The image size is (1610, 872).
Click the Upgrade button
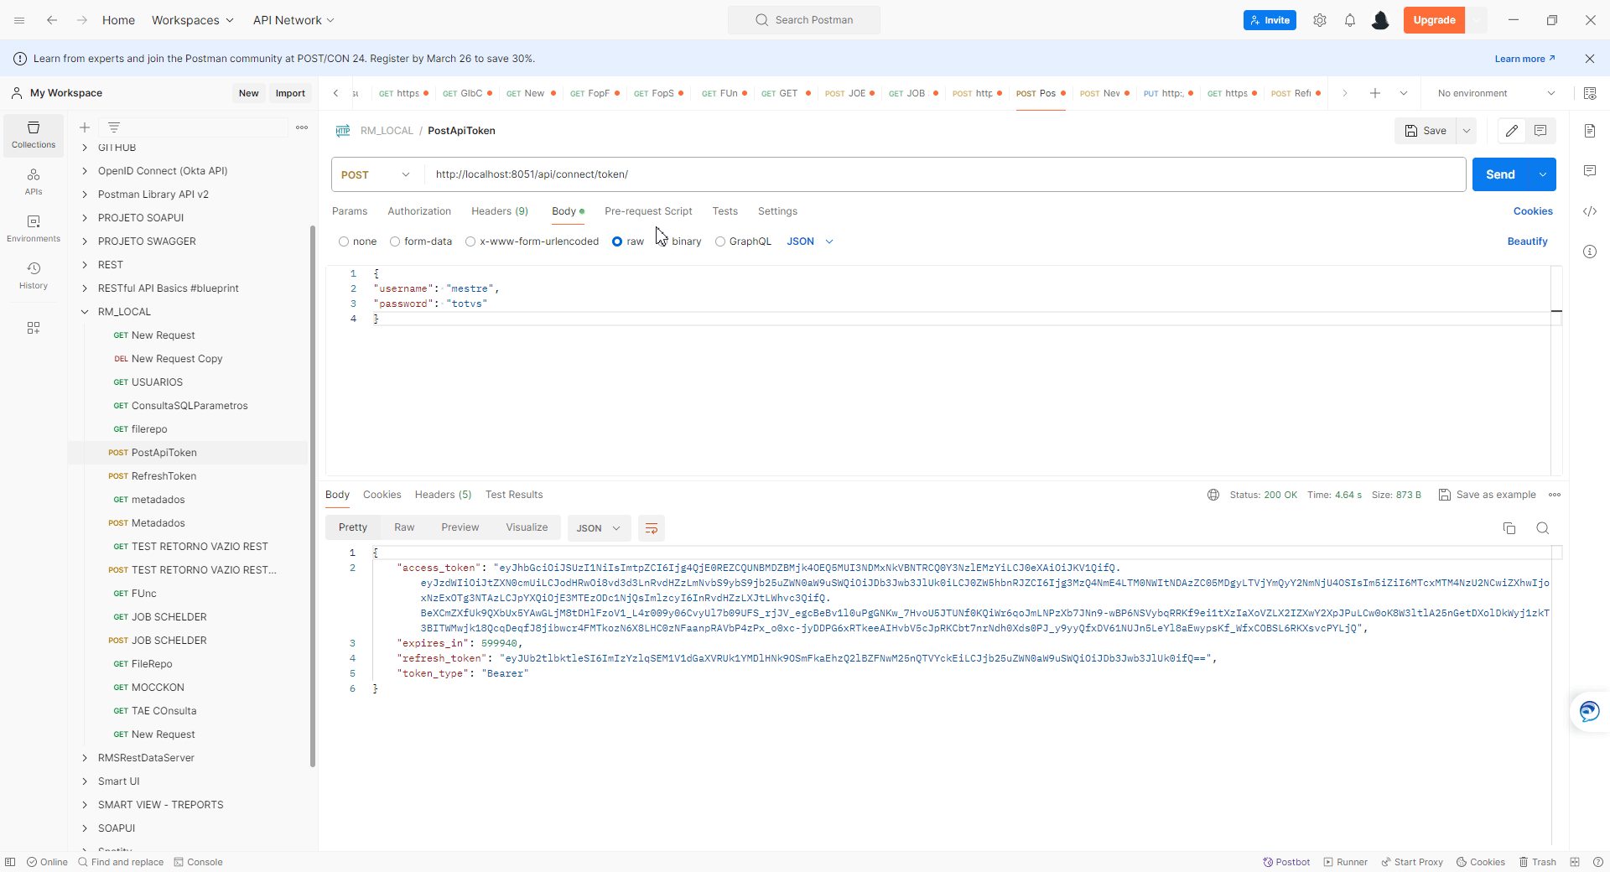pyautogui.click(x=1434, y=20)
